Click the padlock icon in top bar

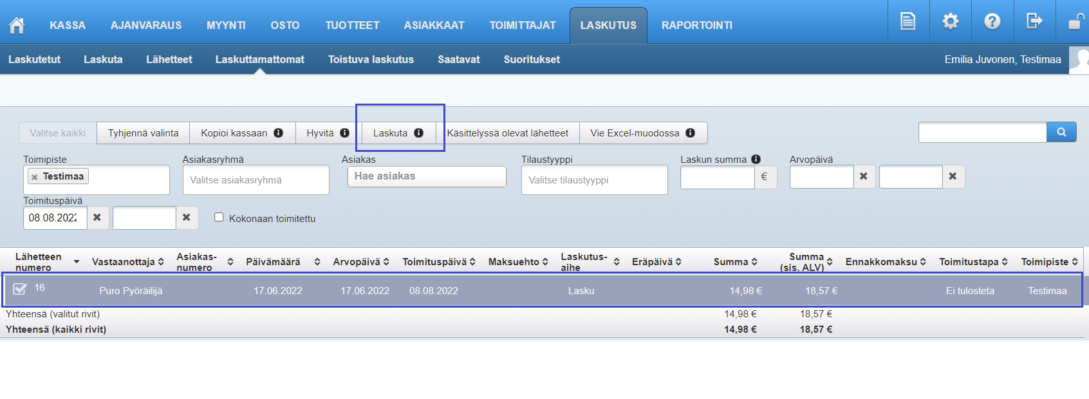tap(1075, 23)
